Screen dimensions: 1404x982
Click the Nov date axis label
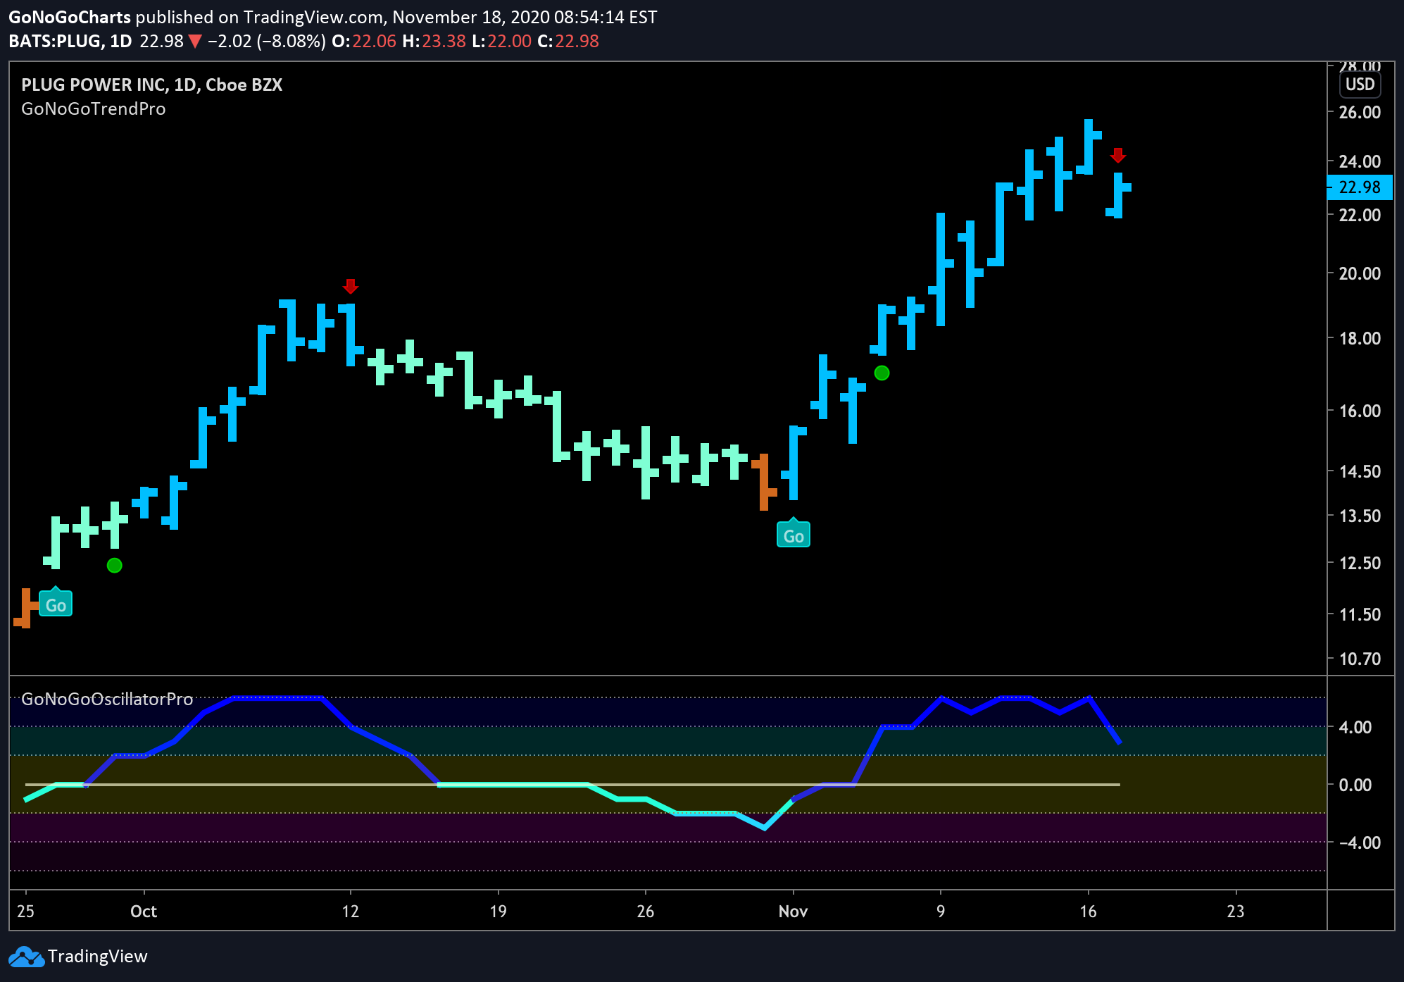coord(793,912)
